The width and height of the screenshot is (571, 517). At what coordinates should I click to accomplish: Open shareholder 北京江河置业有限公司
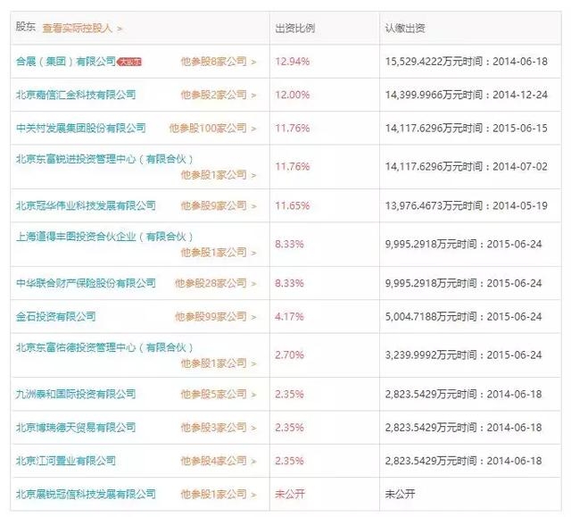pyautogui.click(x=65, y=461)
